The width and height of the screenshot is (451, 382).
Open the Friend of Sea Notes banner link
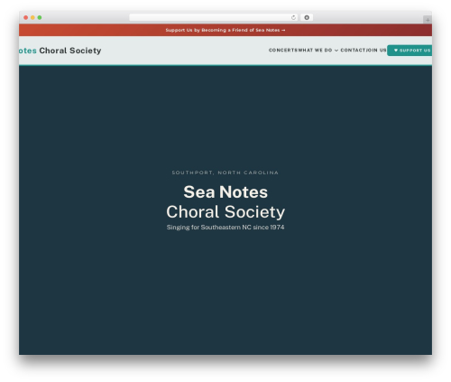point(225,30)
